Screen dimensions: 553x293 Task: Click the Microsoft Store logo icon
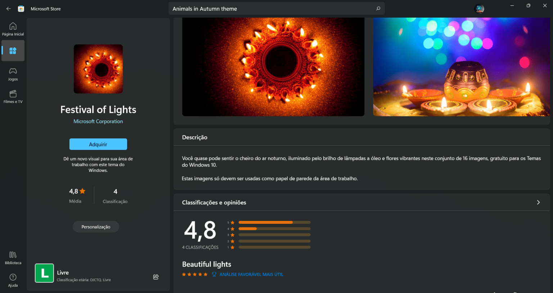[21, 9]
